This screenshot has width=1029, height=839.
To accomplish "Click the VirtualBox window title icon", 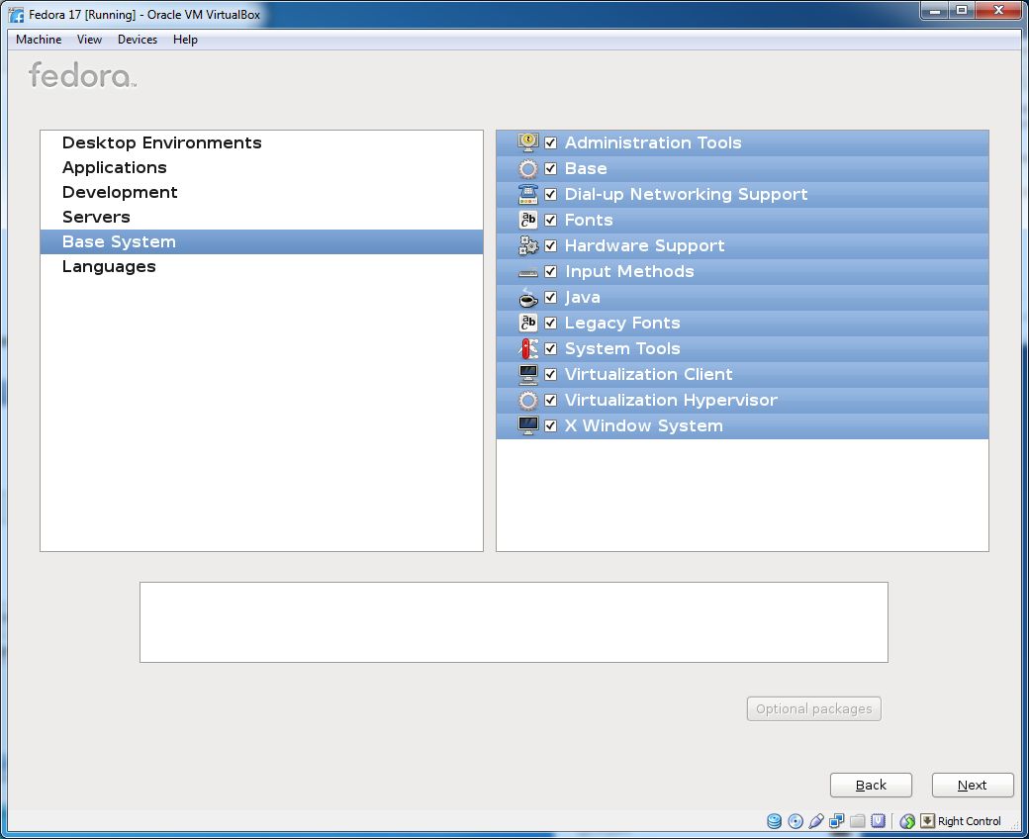I will pos(16,14).
